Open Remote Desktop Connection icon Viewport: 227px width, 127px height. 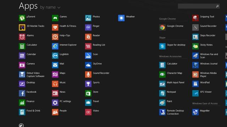point(162,112)
